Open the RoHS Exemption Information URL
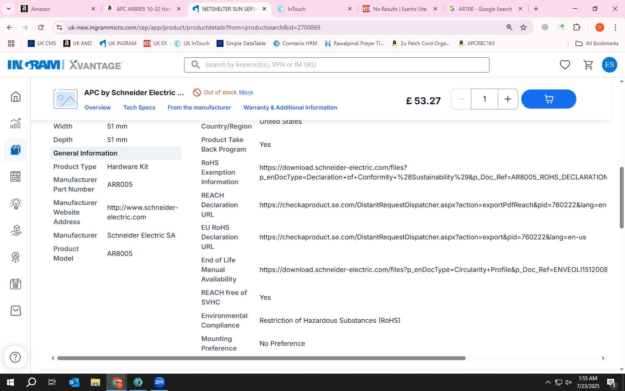Viewport: 625px width, 391px height. tap(433, 172)
